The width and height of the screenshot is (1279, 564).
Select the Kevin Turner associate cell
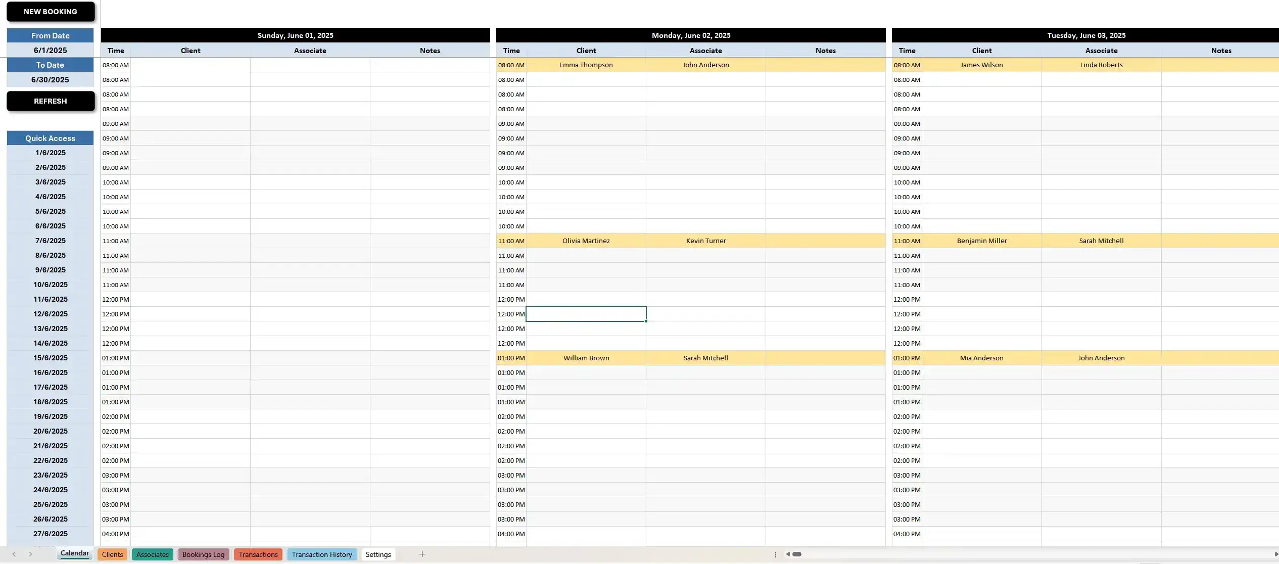click(706, 241)
